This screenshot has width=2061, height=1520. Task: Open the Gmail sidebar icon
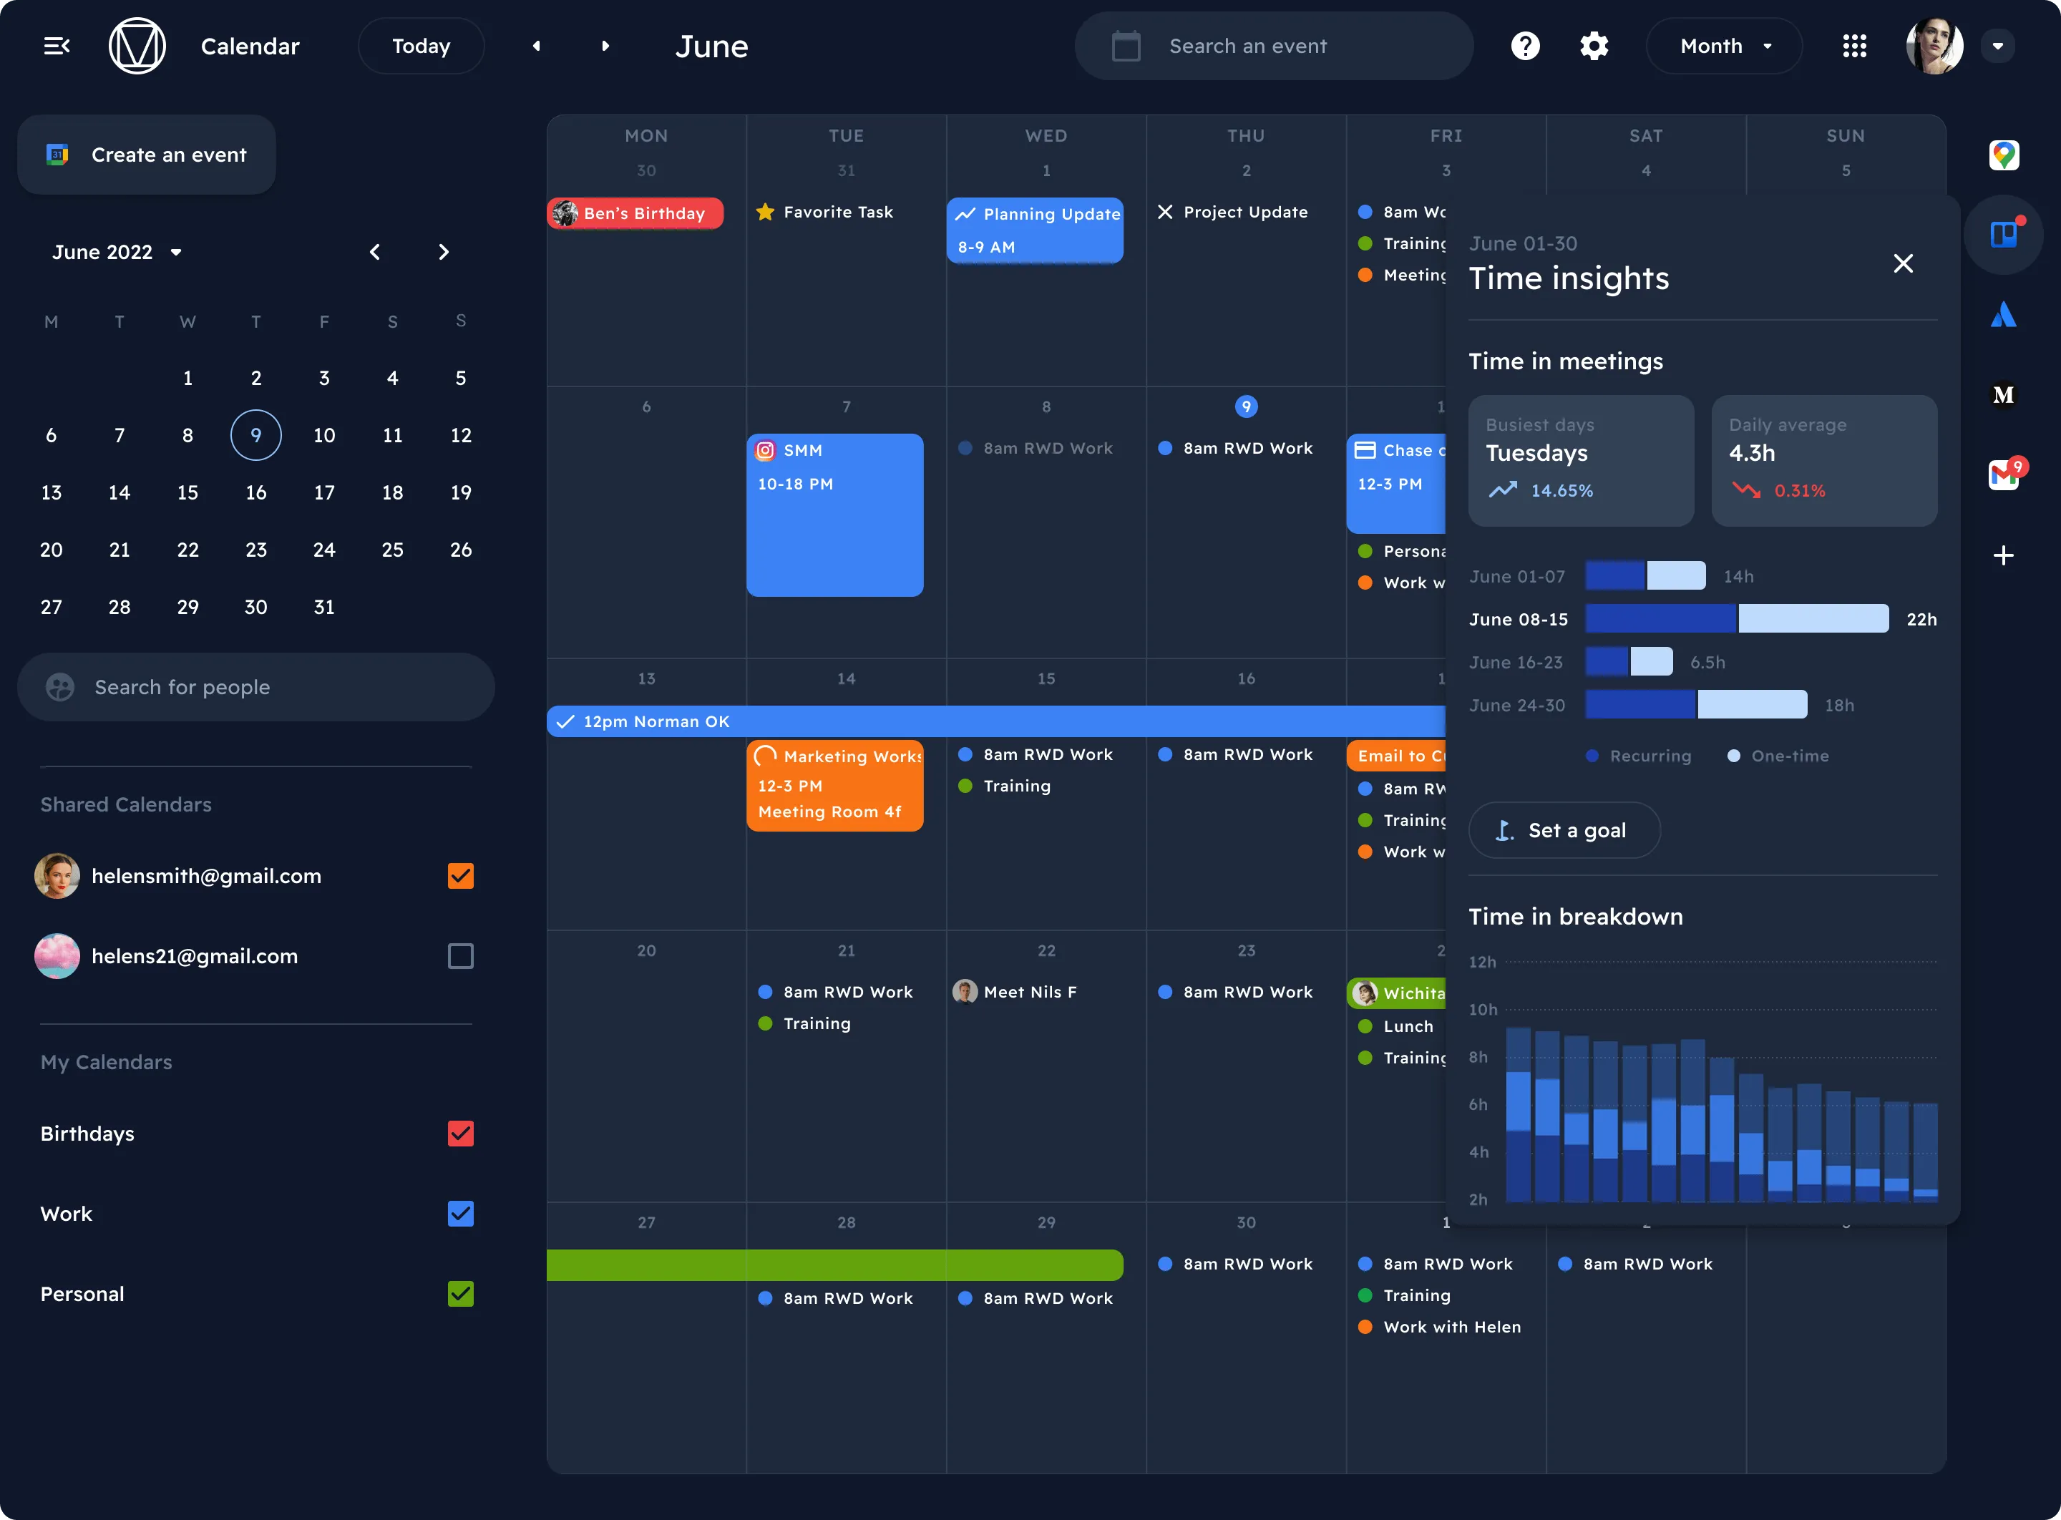pyautogui.click(x=2003, y=474)
